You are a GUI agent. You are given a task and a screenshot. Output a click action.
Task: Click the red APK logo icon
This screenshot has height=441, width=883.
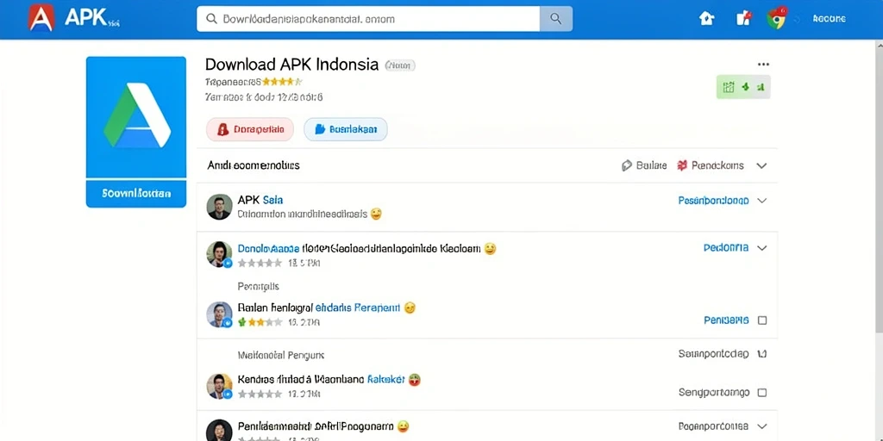pos(41,17)
